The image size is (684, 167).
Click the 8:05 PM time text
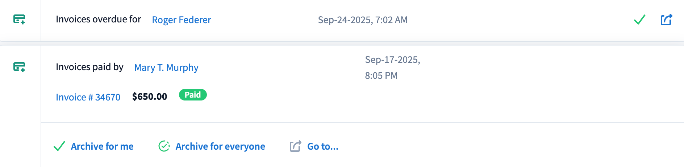(381, 76)
